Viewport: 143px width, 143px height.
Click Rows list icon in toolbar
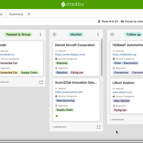pyautogui.click(x=99, y=21)
